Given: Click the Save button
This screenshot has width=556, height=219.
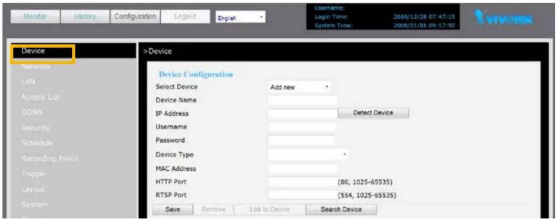Looking at the screenshot, I should coord(172,209).
